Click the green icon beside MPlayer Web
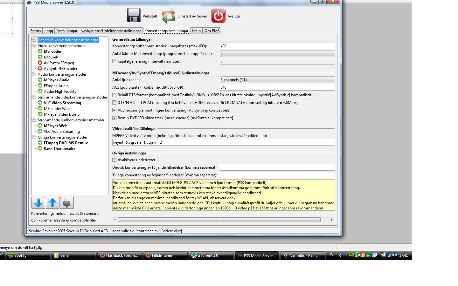The height and width of the screenshot is (286, 458). (40, 126)
